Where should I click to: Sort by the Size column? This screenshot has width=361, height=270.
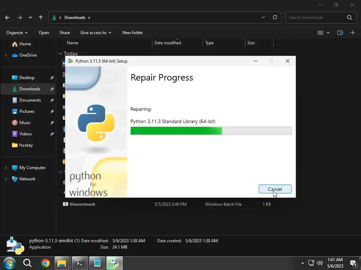[251, 43]
